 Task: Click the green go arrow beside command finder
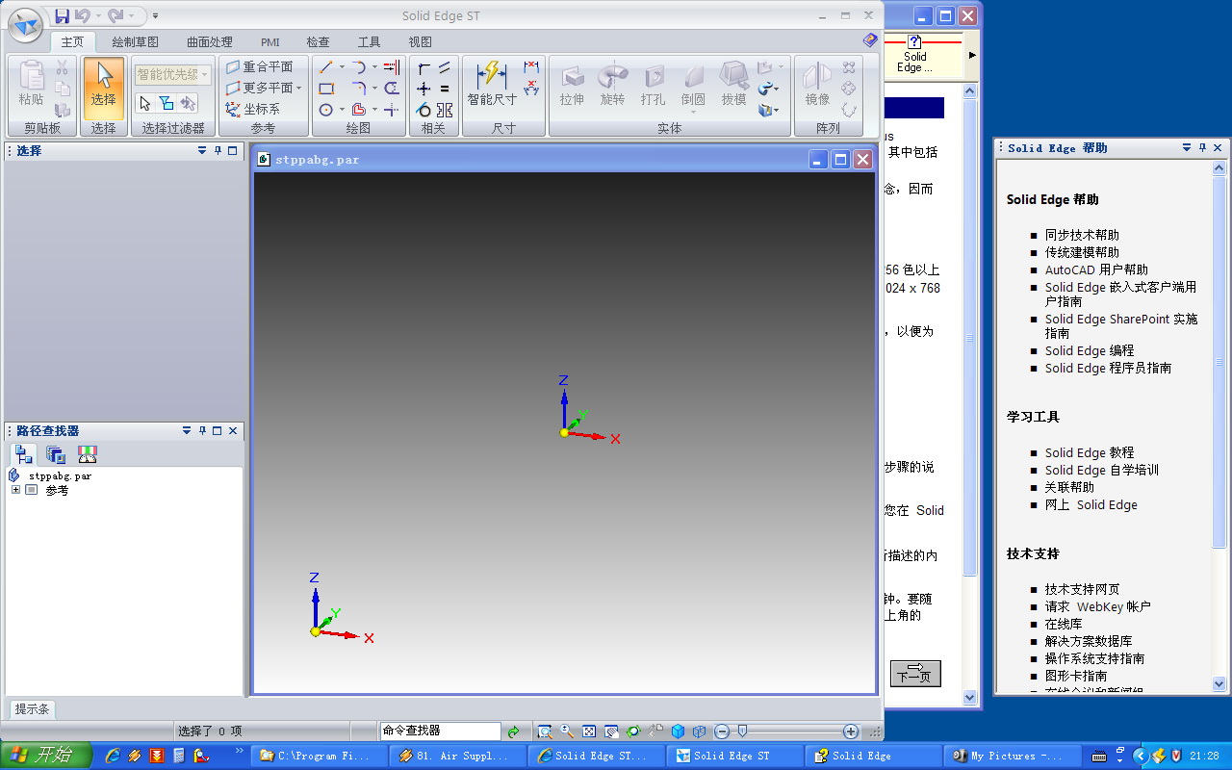[x=513, y=731]
